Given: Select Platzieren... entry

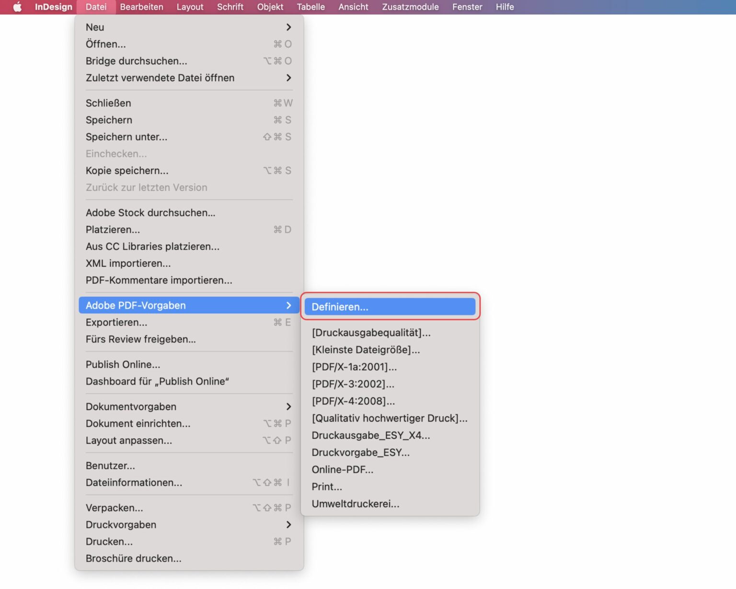Looking at the screenshot, I should [189, 230].
